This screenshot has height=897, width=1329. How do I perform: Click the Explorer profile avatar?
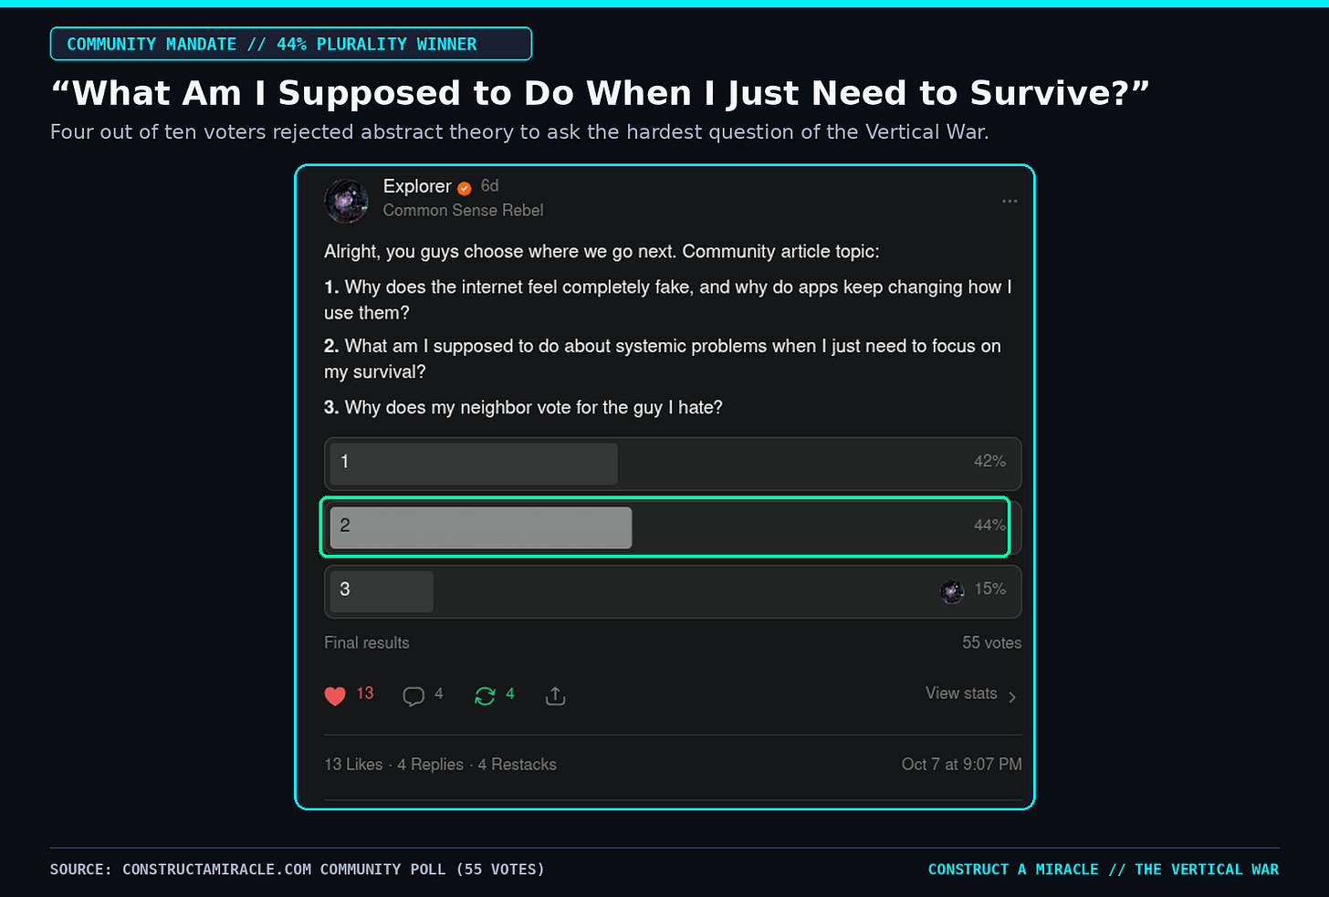click(x=346, y=201)
